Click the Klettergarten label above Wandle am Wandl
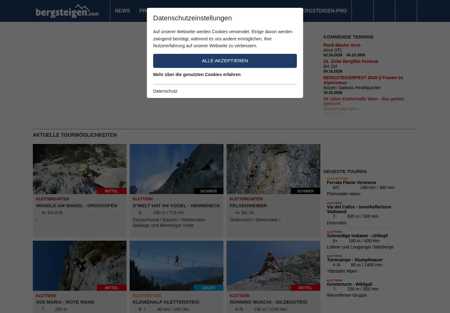Screen dimensions: 450x313 coord(52,199)
